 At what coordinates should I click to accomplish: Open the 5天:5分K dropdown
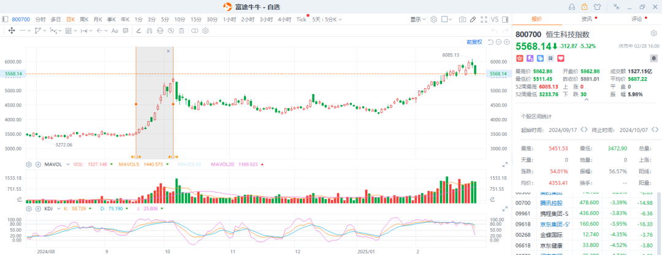(x=327, y=20)
